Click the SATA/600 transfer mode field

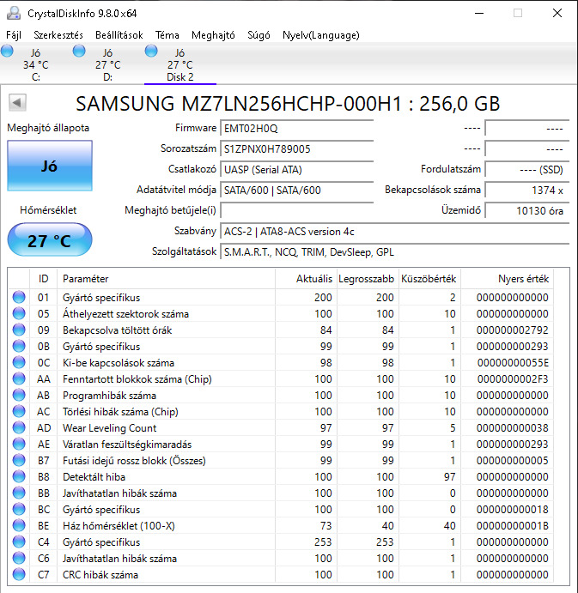pos(297,190)
